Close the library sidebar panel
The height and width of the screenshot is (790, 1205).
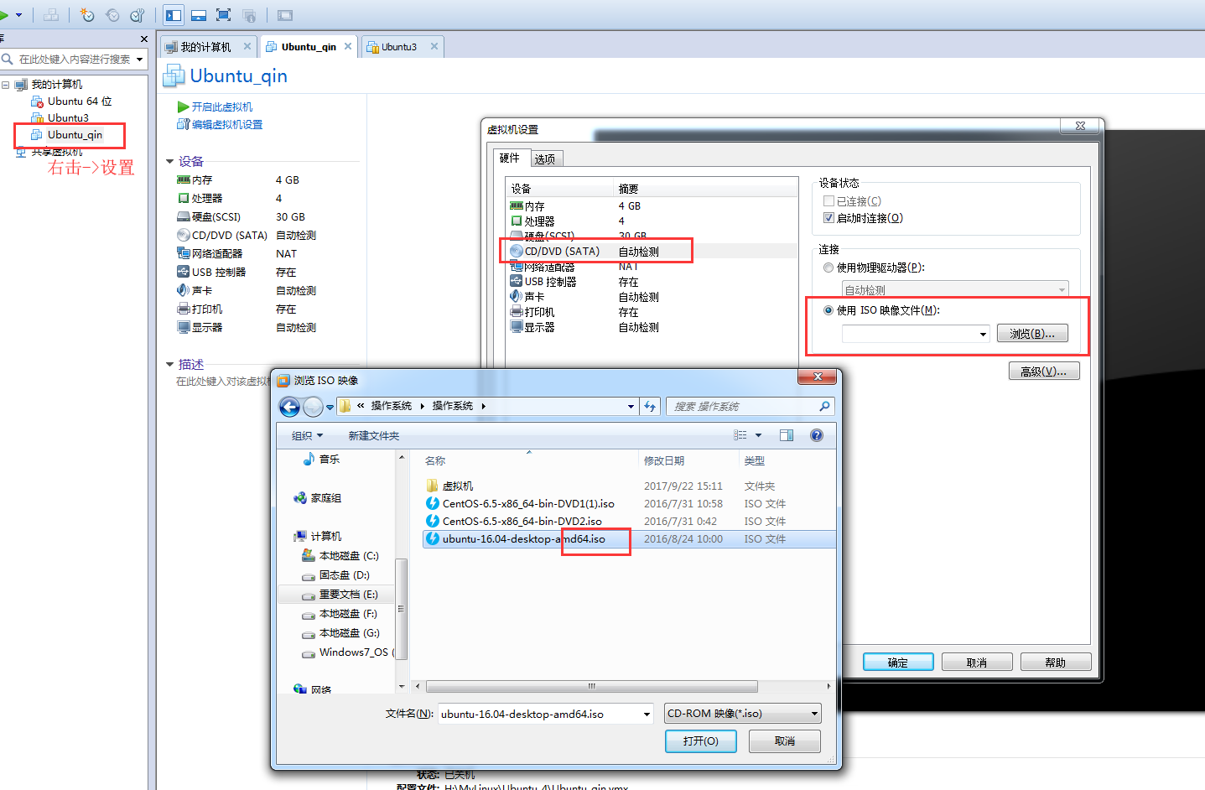coord(144,39)
